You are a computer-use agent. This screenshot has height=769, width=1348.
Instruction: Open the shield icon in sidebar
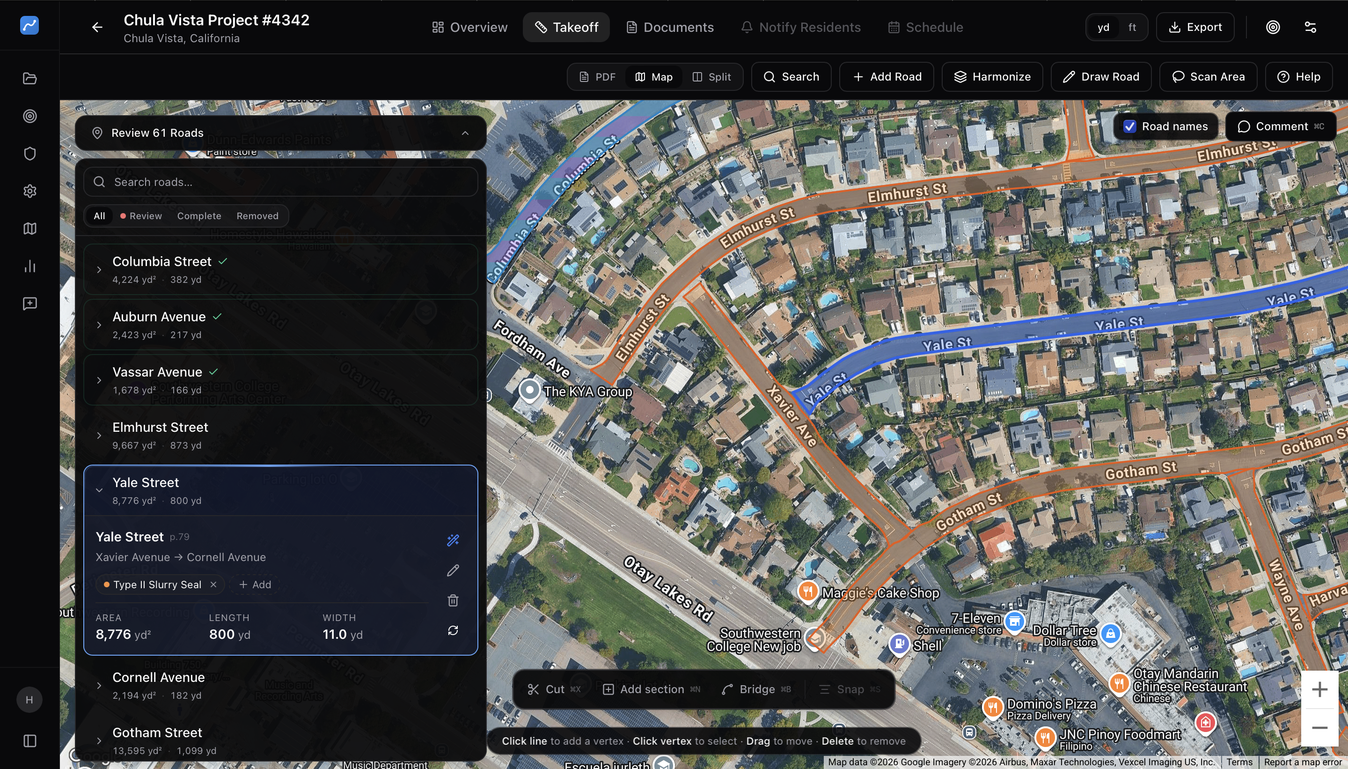point(29,153)
